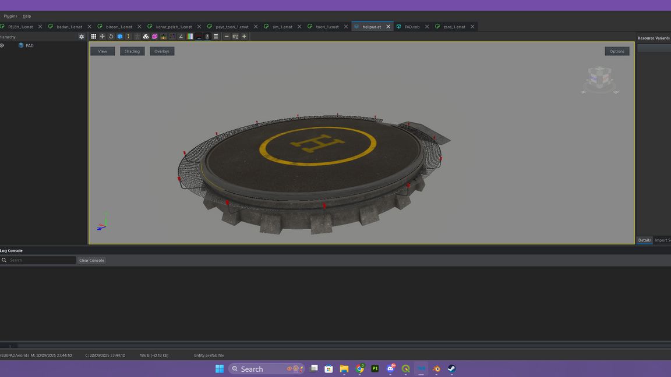The width and height of the screenshot is (671, 377).
Task: Select the rotate tool icon
Action: (x=111, y=37)
